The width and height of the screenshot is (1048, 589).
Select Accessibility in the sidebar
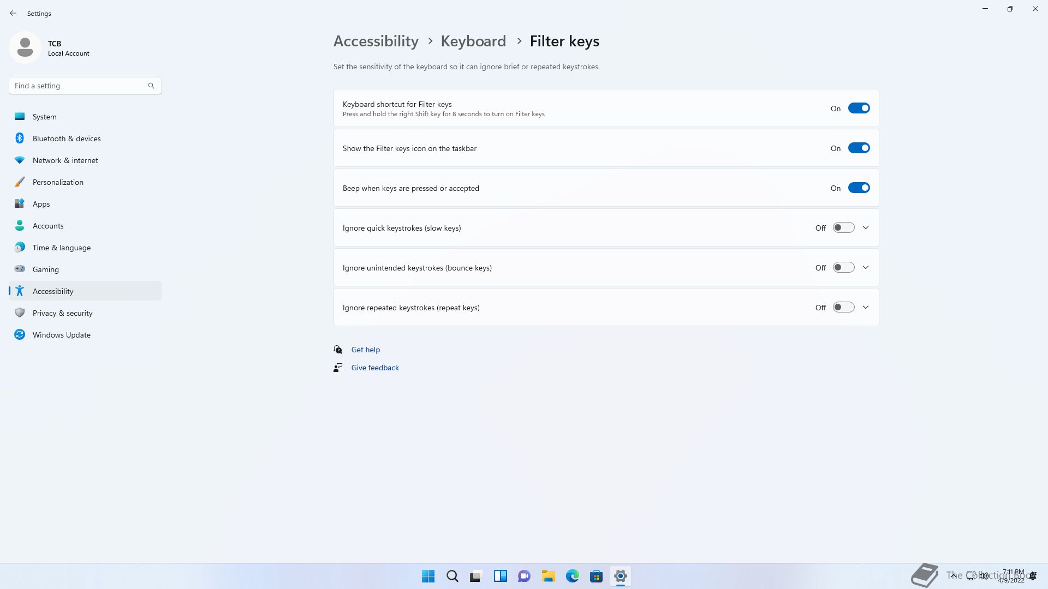tap(85, 291)
